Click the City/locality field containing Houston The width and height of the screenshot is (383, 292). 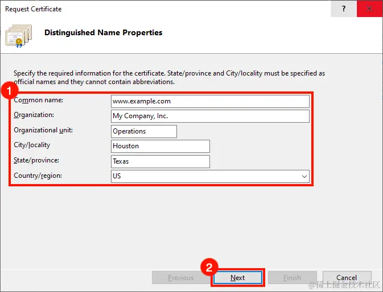click(x=160, y=146)
